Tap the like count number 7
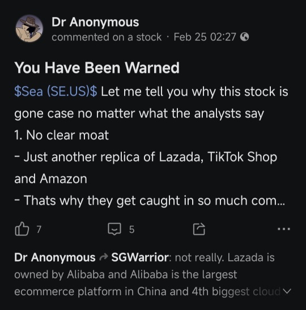This screenshot has width=306, height=310. [39, 230]
